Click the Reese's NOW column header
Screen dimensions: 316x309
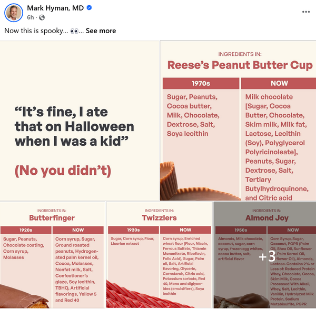[279, 83]
